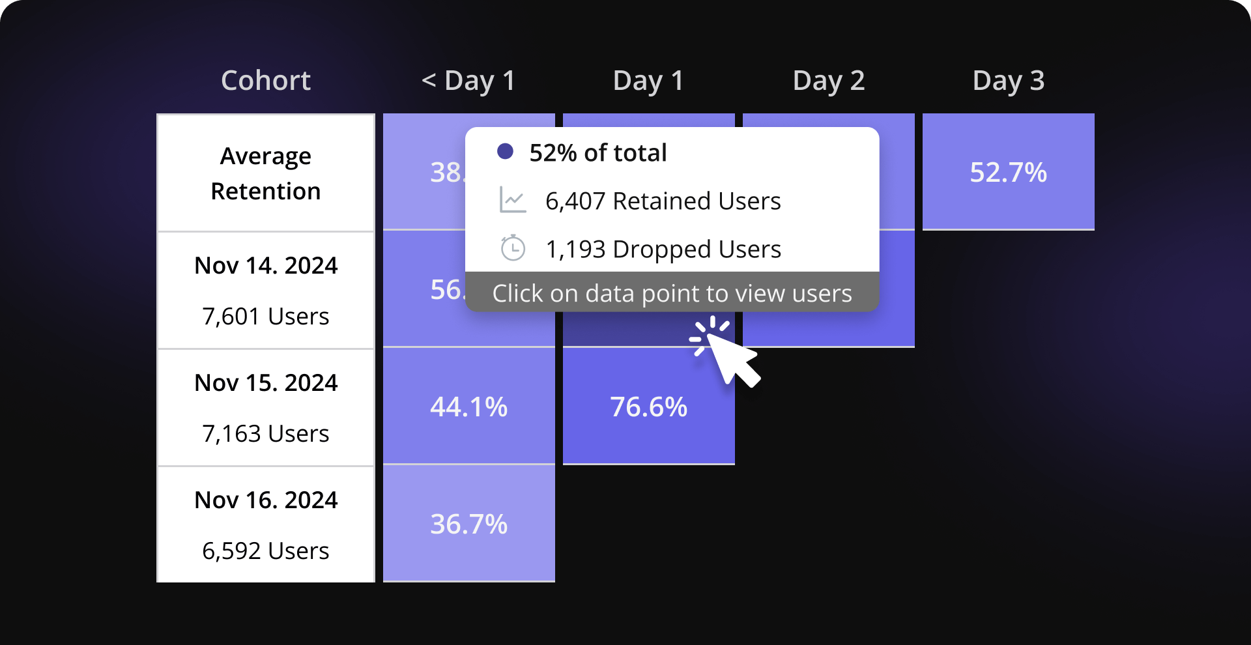Click the 76.6% retention cell
This screenshot has width=1251, height=645.
[648, 407]
